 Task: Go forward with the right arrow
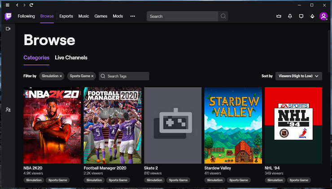click(24, 5)
